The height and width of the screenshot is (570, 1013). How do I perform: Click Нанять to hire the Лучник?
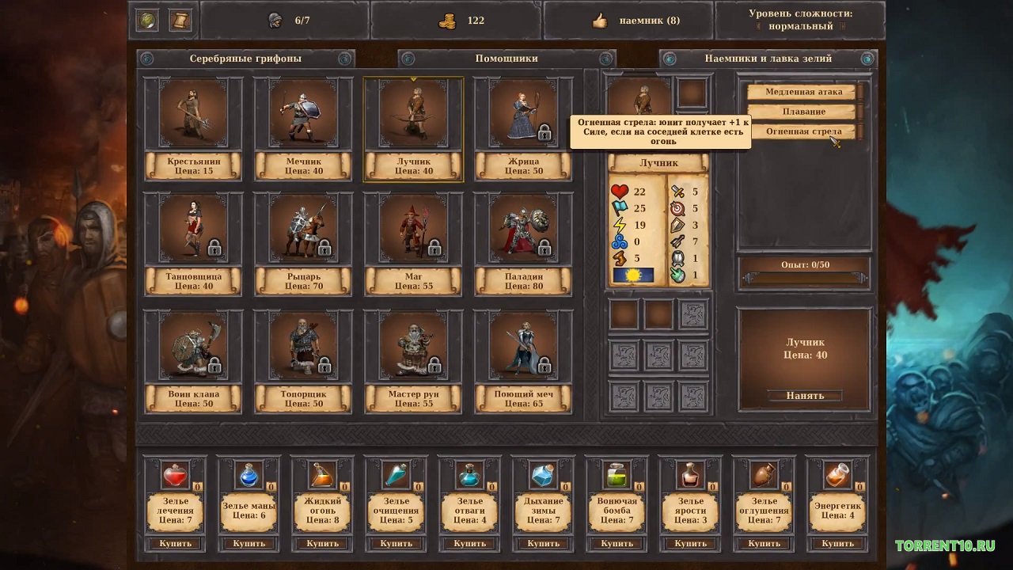coord(803,394)
